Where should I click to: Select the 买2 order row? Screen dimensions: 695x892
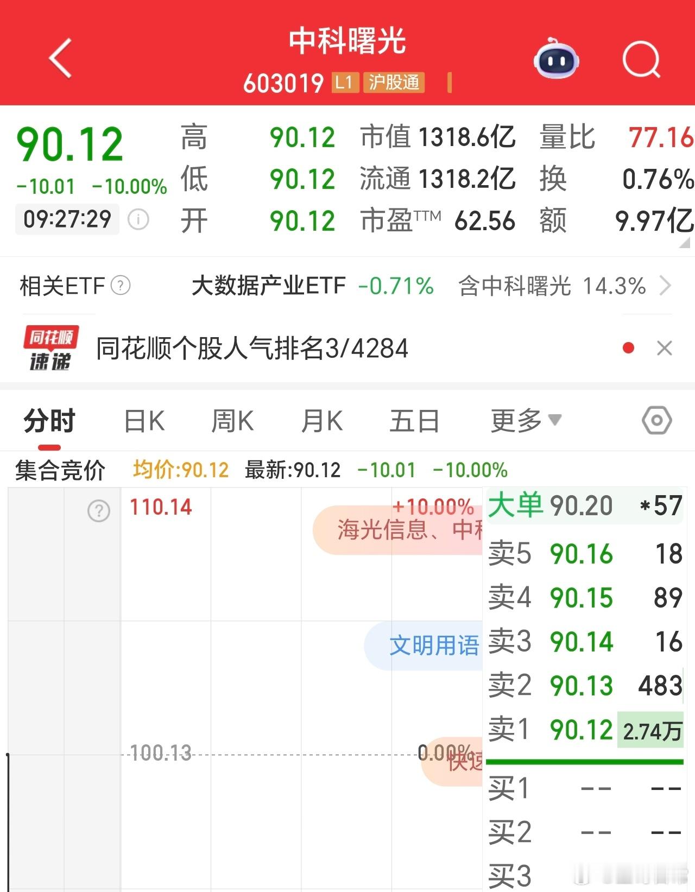tap(585, 832)
